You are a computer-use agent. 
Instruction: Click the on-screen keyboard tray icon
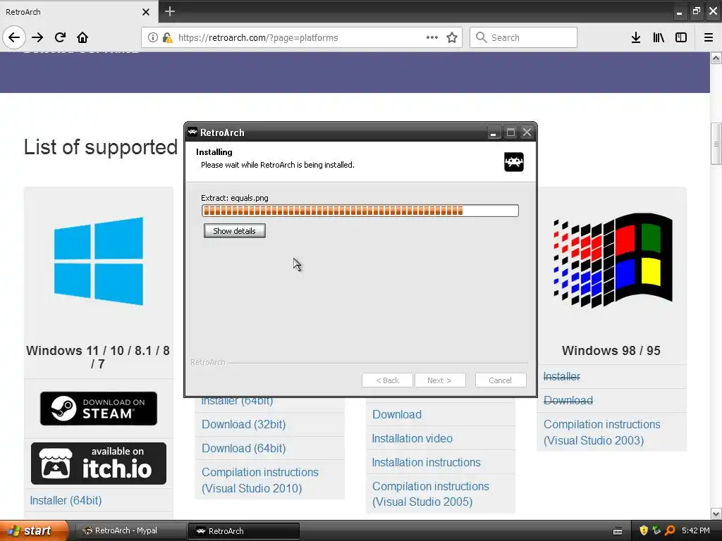coord(618,531)
